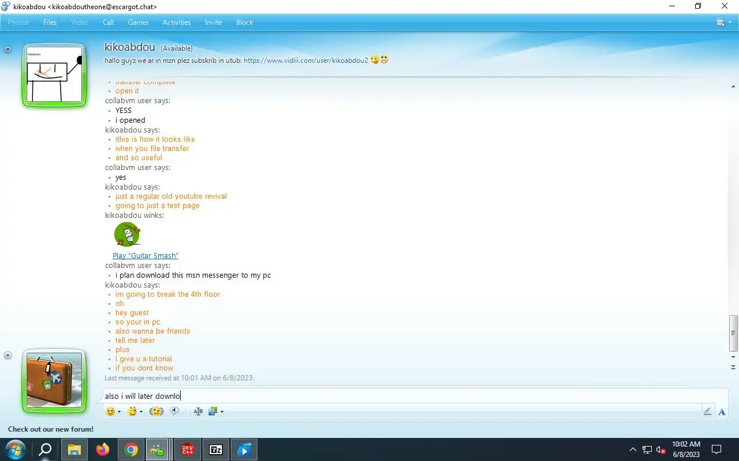This screenshot has width=739, height=461.
Task: Click the message input field
Action: click(x=415, y=396)
